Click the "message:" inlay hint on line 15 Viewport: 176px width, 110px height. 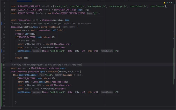coord(37,51)
